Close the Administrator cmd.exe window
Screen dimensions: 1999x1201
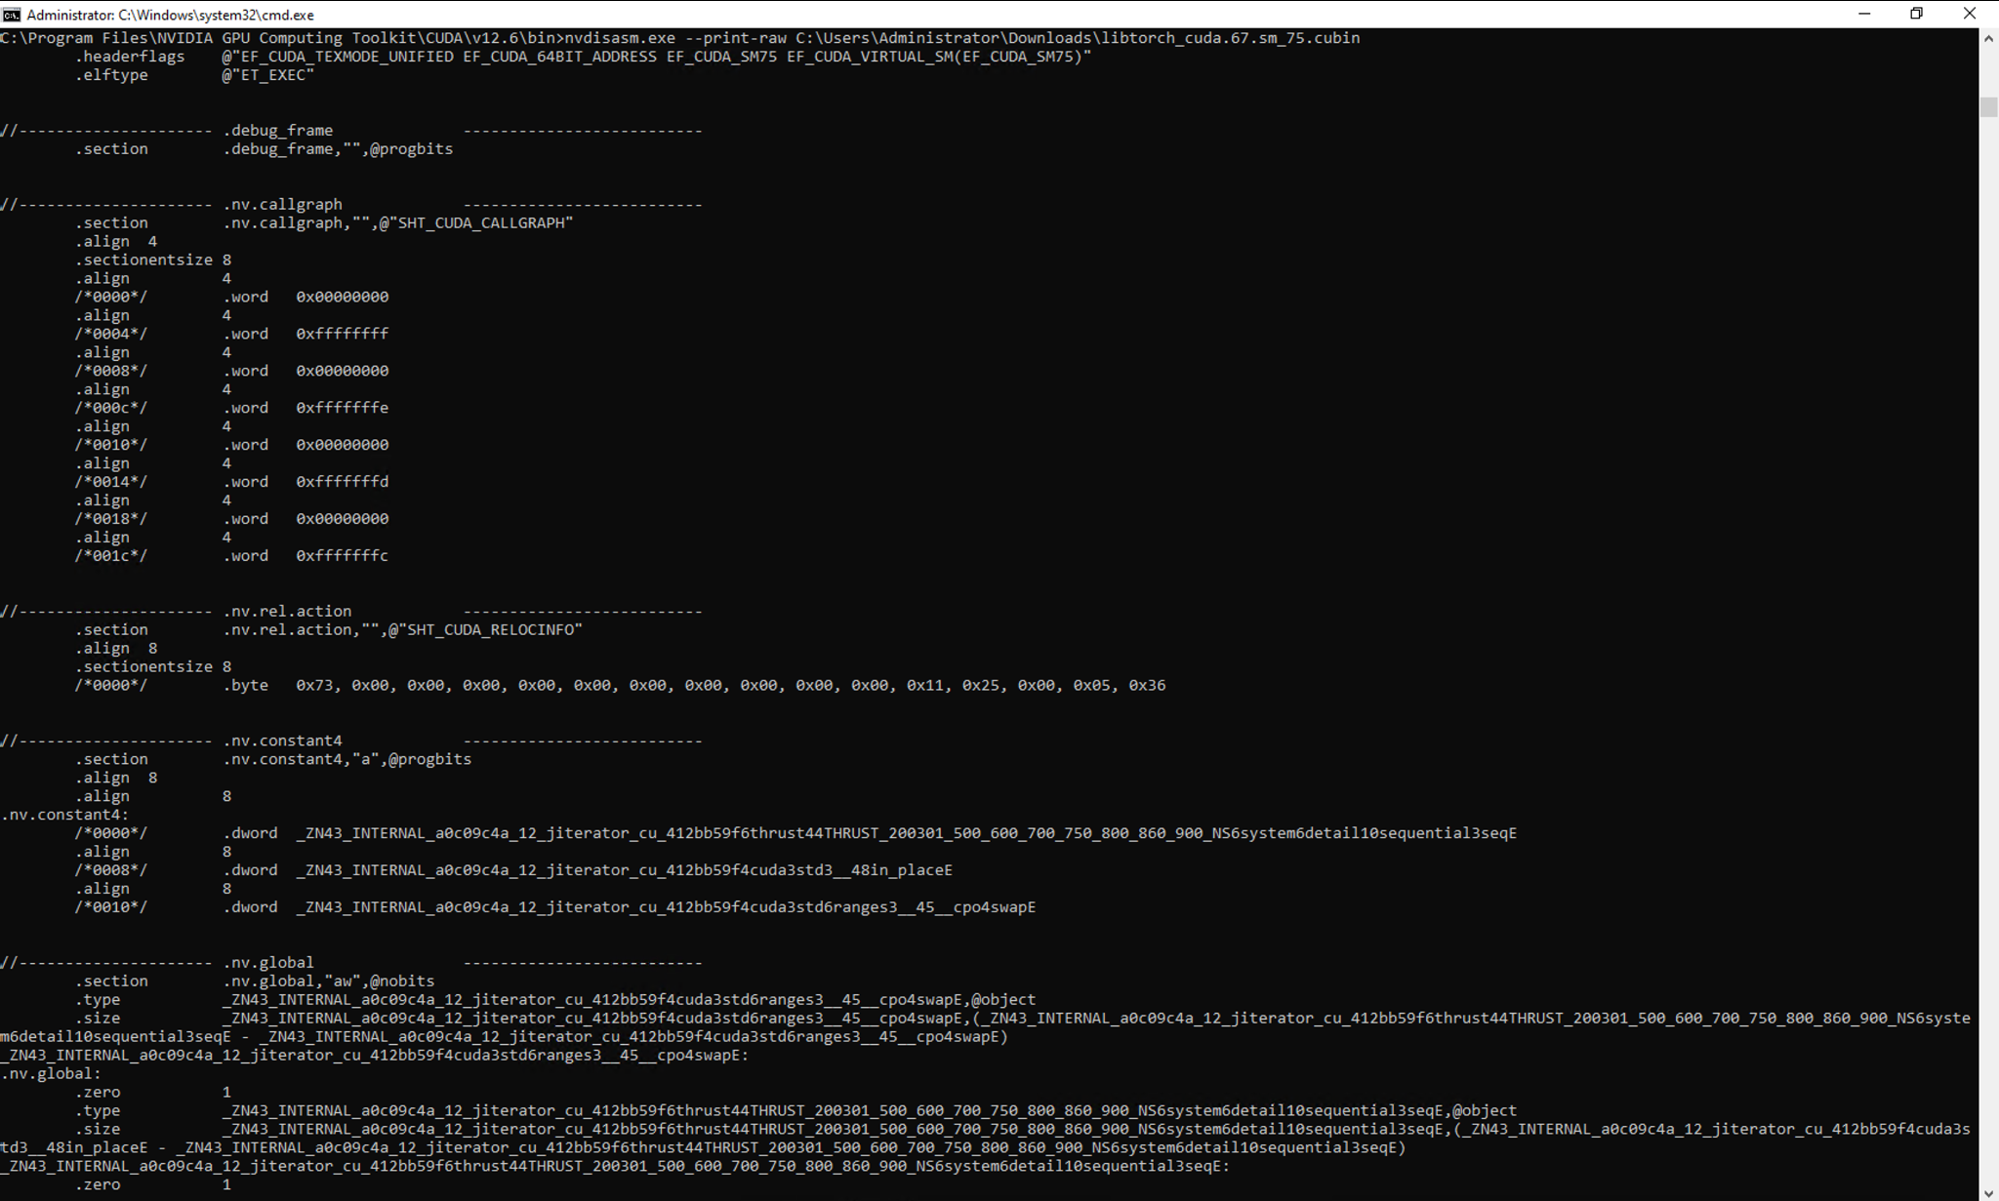click(1970, 14)
